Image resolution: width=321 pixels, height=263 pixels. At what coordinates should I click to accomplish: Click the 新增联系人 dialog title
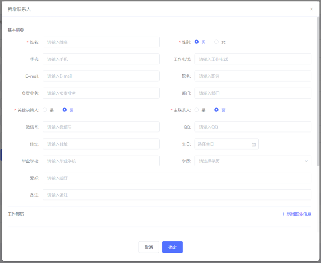[x=19, y=9]
